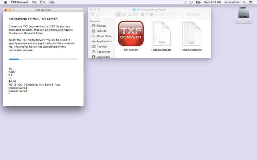Click the Finder share button
Image resolution: width=257 pixels, height=160 pixels.
[x=162, y=15]
